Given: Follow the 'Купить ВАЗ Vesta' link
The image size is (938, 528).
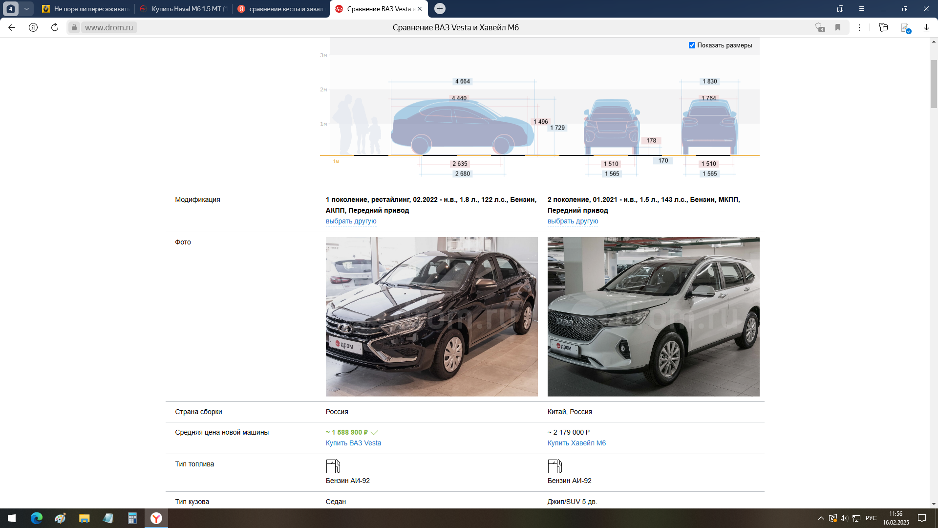Looking at the screenshot, I should 353,443.
